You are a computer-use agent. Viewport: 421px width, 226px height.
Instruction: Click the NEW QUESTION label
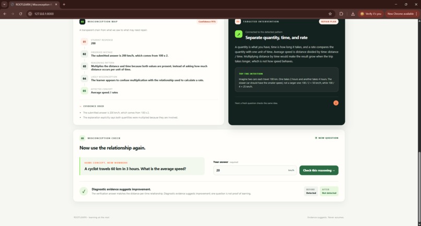[326, 138]
